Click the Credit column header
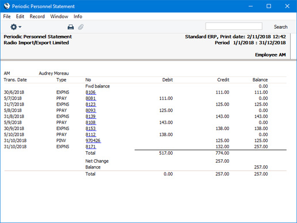297x223 pixels. coord(223,80)
